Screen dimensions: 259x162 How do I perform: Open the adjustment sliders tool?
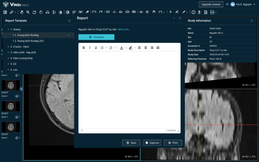pyautogui.click(x=74, y=12)
